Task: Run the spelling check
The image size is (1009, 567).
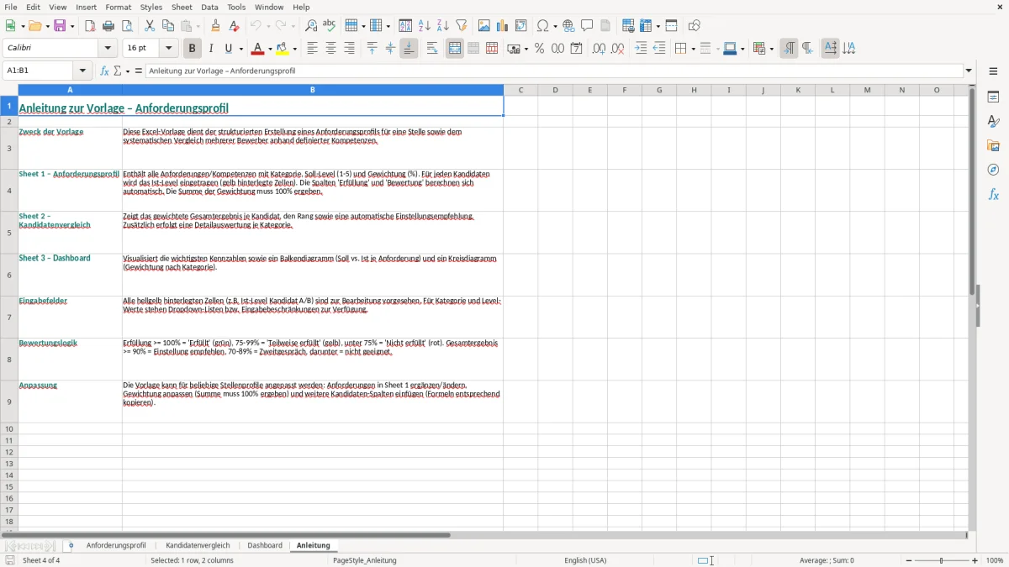Action: (x=330, y=26)
